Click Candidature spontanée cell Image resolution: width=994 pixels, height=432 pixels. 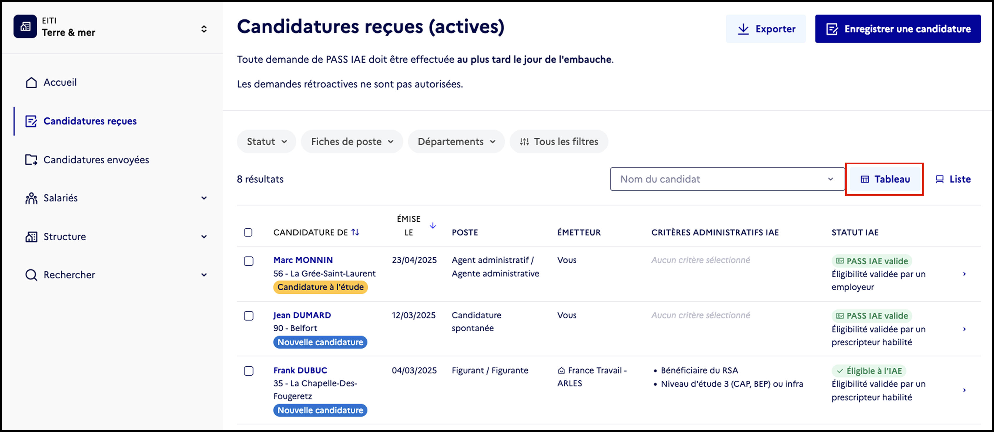[476, 322]
